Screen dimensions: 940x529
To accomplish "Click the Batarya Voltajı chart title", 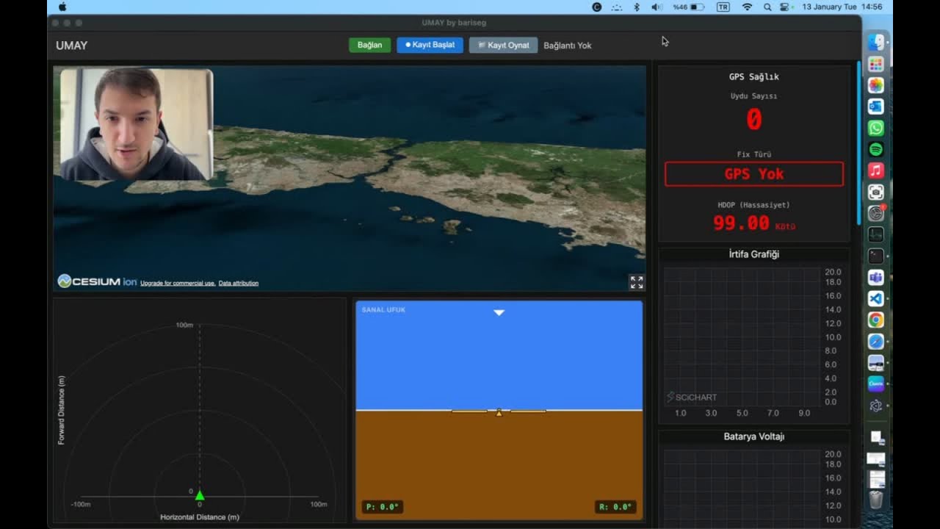I will 754,436.
